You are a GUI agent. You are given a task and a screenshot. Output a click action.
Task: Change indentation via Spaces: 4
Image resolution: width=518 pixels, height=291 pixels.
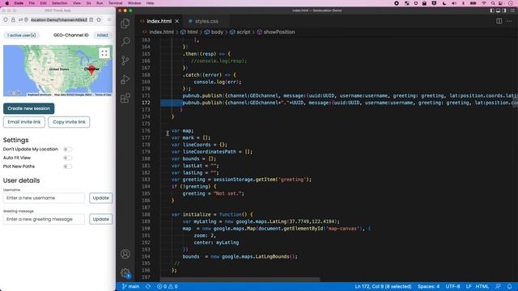[428, 286]
